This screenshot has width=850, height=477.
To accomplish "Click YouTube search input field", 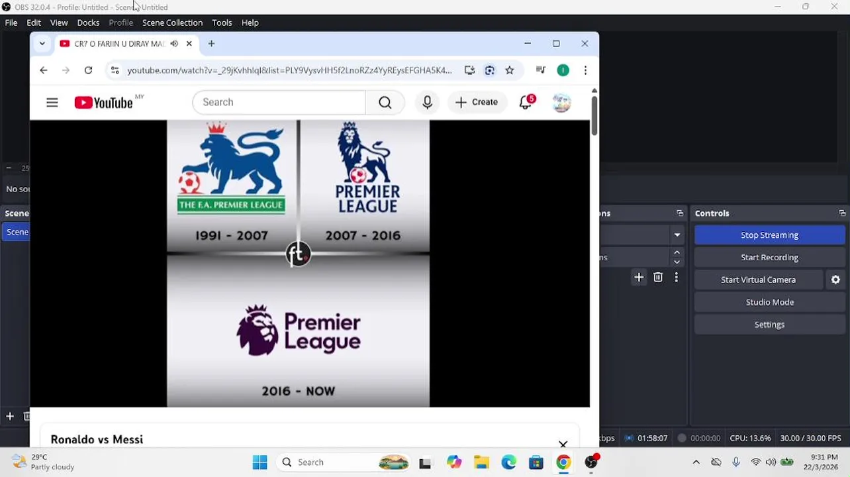I will click(279, 102).
